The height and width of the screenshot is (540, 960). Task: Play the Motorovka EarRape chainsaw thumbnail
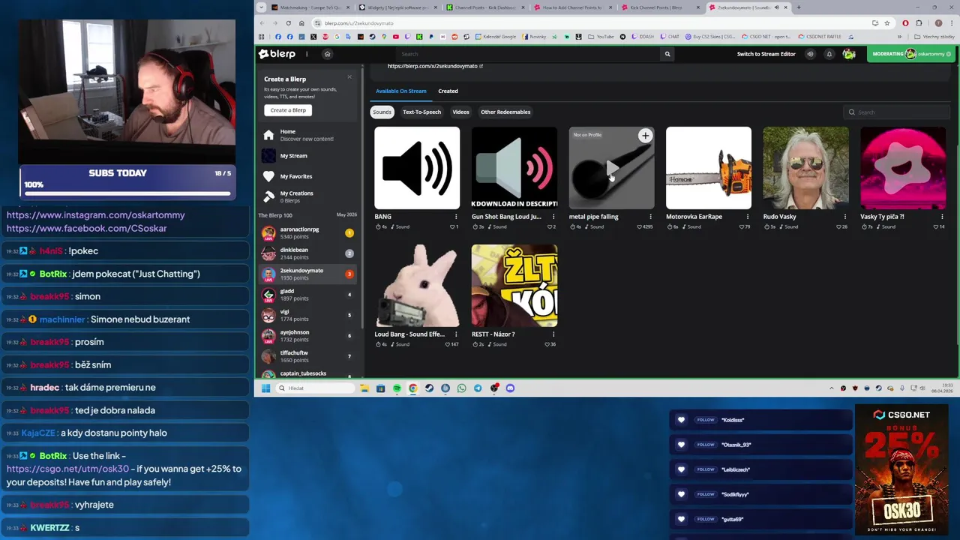709,168
